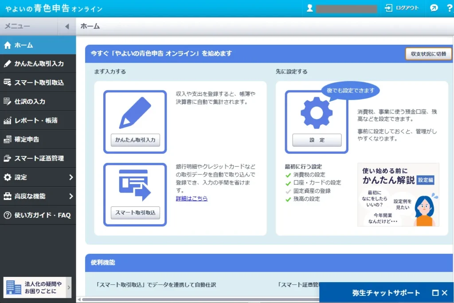This screenshot has width=454, height=303.
Task: Click the 高度な機能 toolbox icon
Action: [8, 196]
